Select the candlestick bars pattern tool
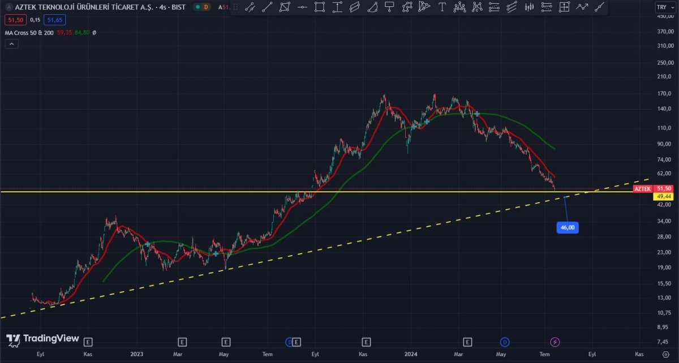The image size is (679, 363). pyautogui.click(x=530, y=7)
